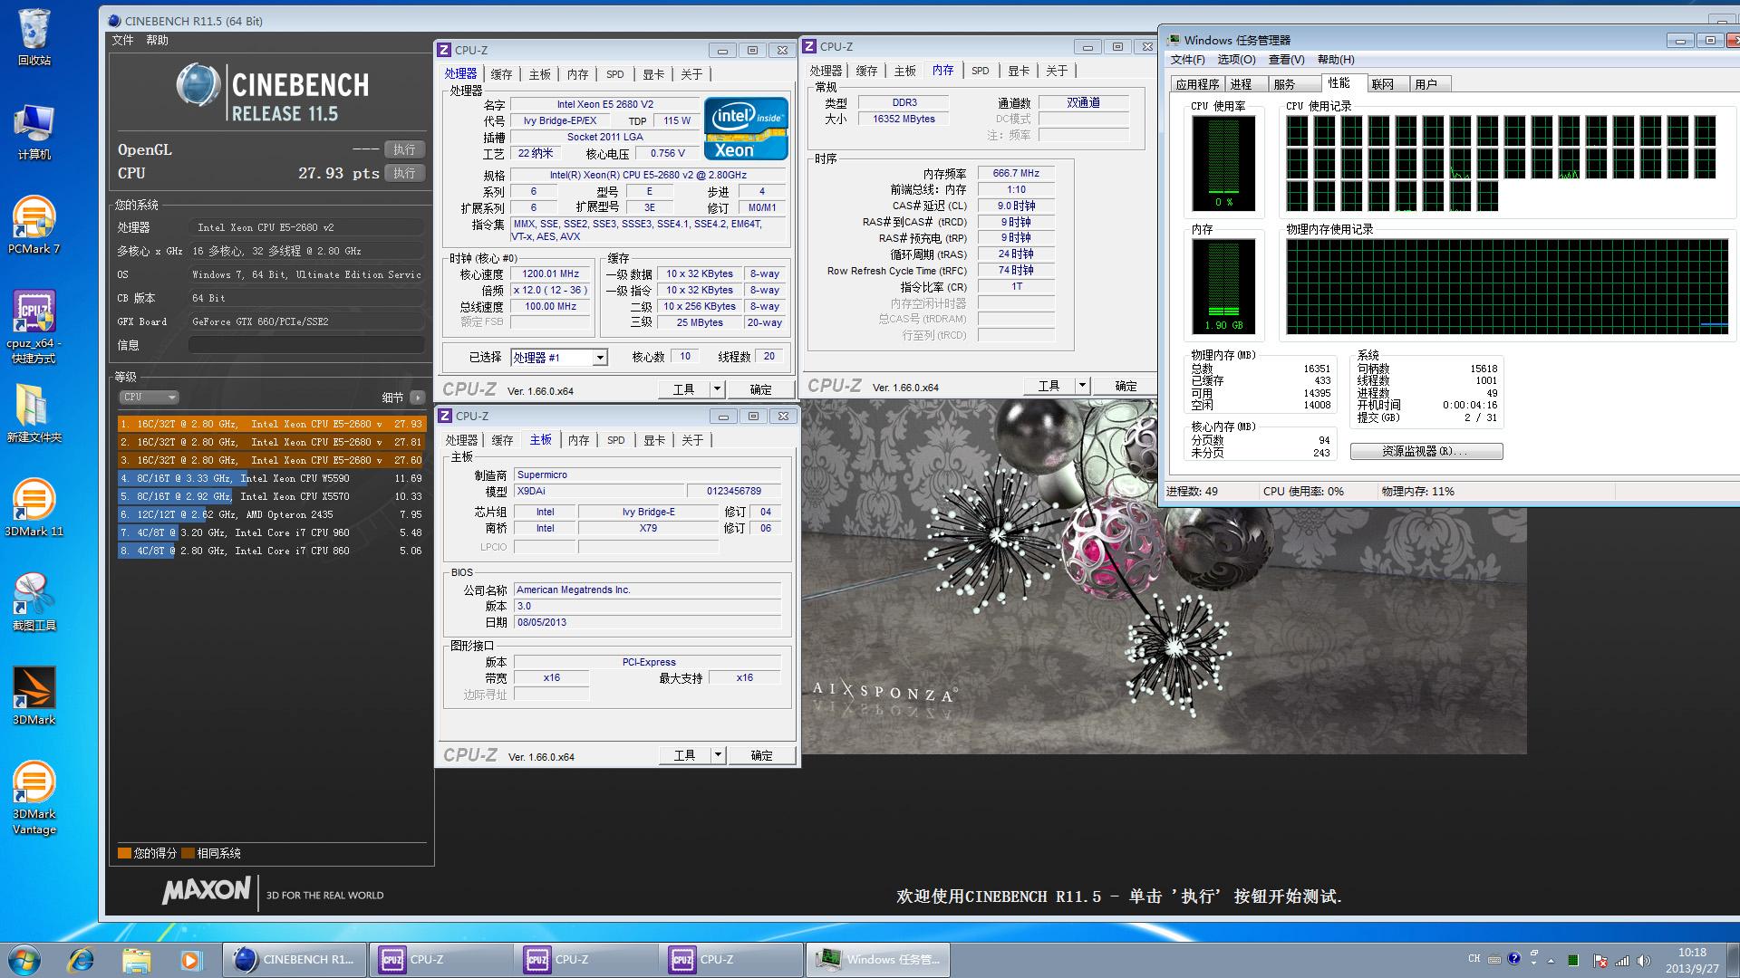Open the 新建文件夹 folder on desktop

(x=34, y=414)
